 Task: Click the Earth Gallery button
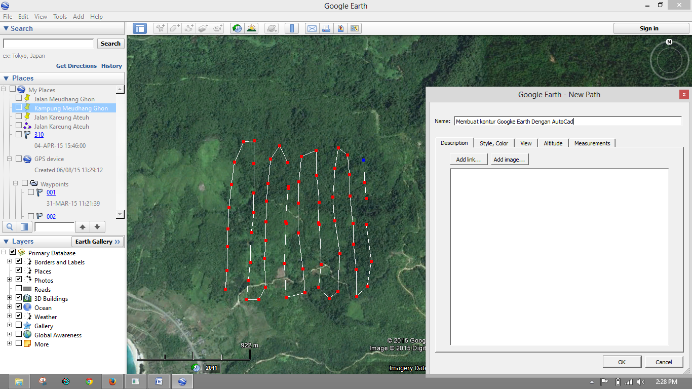[x=98, y=242]
